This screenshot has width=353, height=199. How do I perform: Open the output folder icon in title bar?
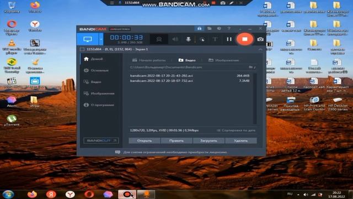pos(210,28)
